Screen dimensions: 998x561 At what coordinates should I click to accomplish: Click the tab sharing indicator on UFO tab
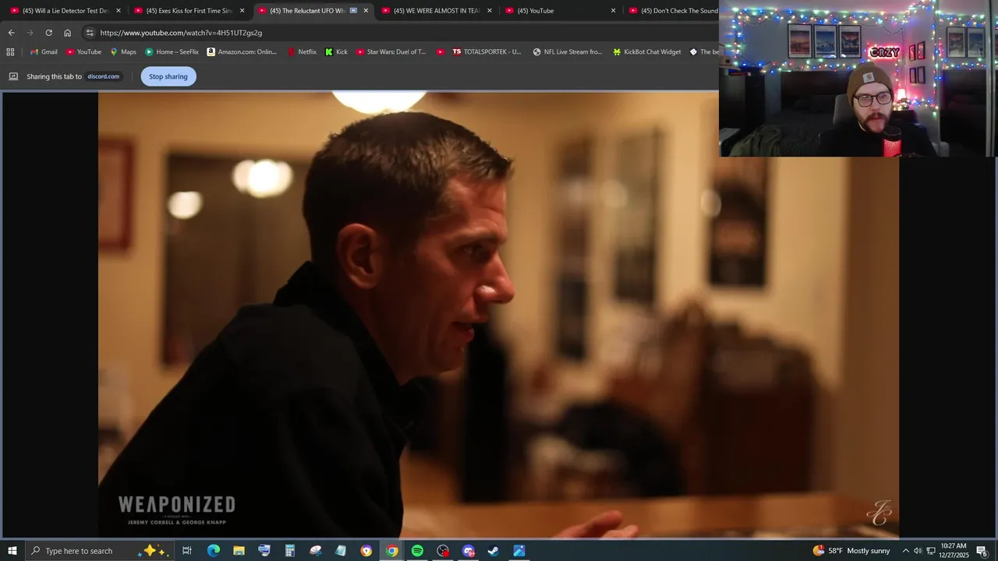click(x=353, y=11)
